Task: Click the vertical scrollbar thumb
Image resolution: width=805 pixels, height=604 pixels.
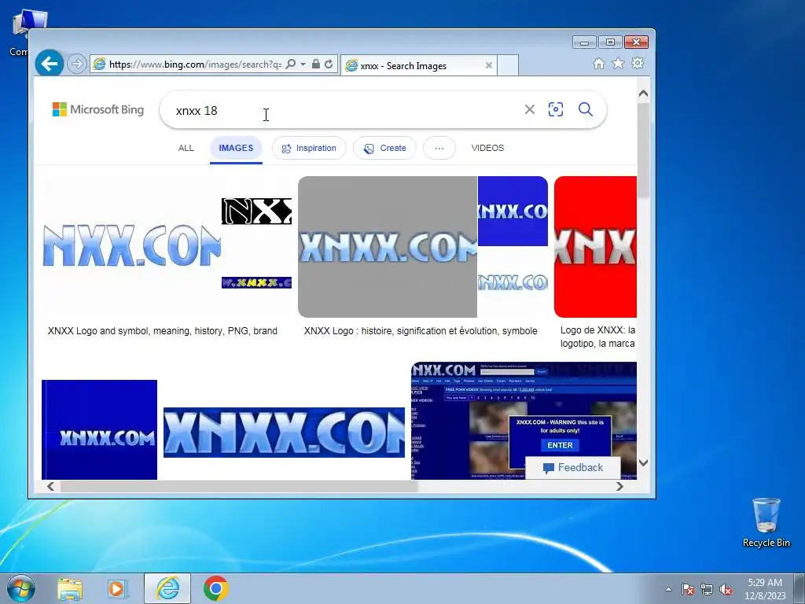Action: click(643, 149)
